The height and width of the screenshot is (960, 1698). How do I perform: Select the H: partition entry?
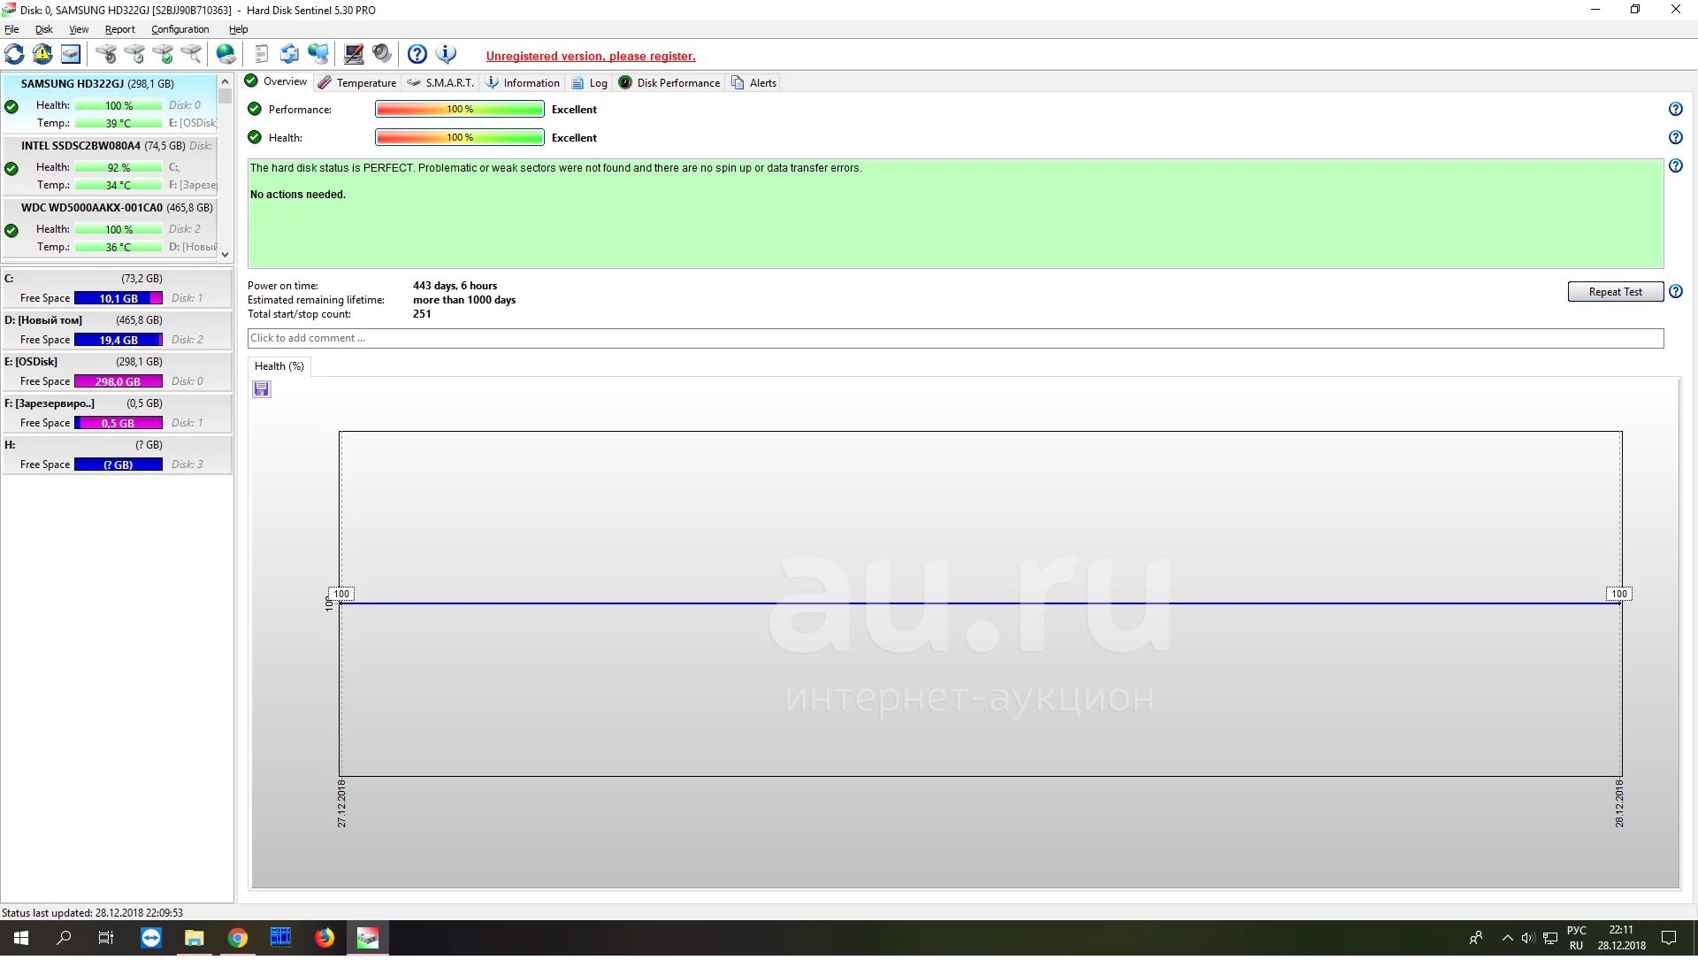[x=117, y=455]
